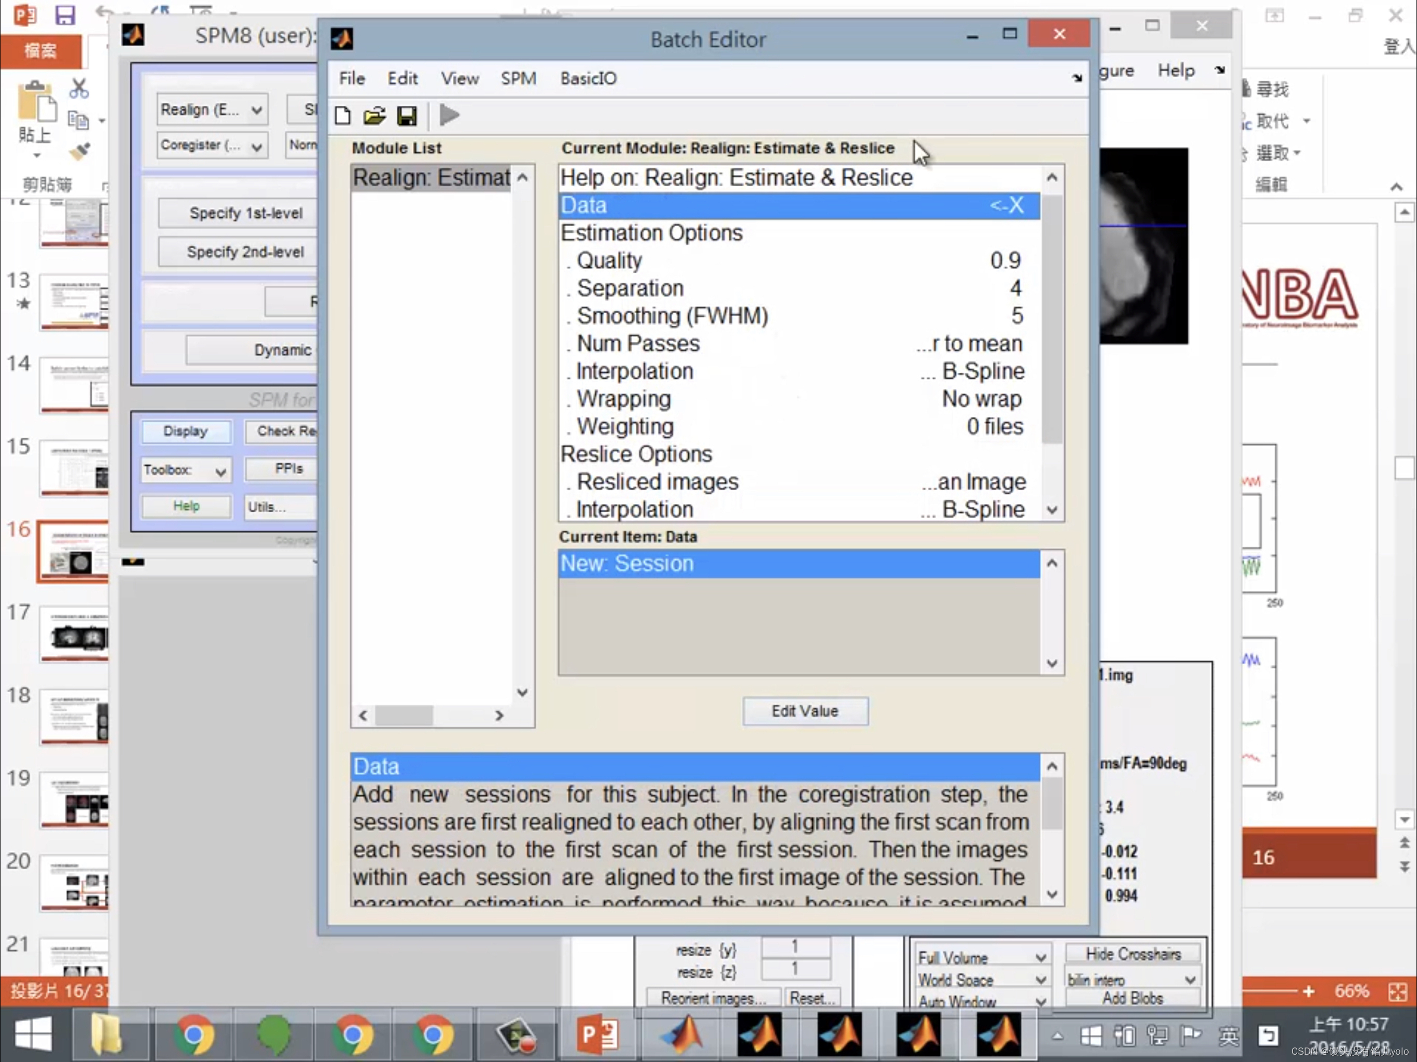Open the BasicIO menu in Batch Editor
The image size is (1417, 1062).
tap(588, 77)
